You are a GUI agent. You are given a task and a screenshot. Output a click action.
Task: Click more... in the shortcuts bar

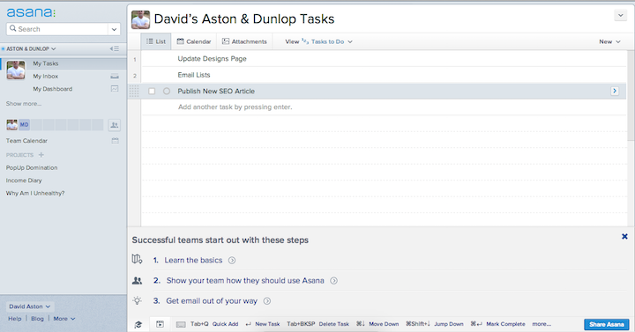pyautogui.click(x=542, y=324)
